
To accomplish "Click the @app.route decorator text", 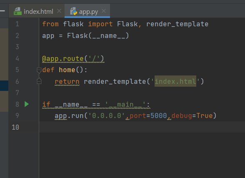I will tap(73, 59).
